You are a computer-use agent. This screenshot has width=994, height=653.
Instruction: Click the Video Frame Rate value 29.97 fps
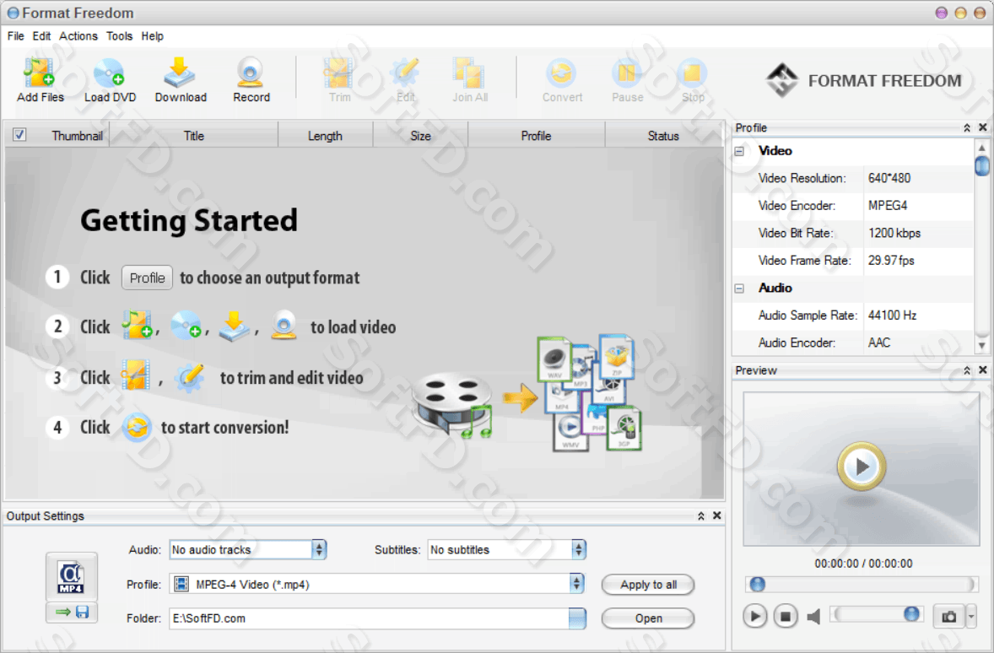891,260
